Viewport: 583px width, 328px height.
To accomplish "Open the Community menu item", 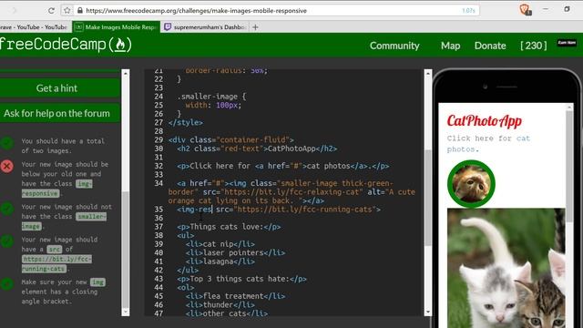I will 394,46.
